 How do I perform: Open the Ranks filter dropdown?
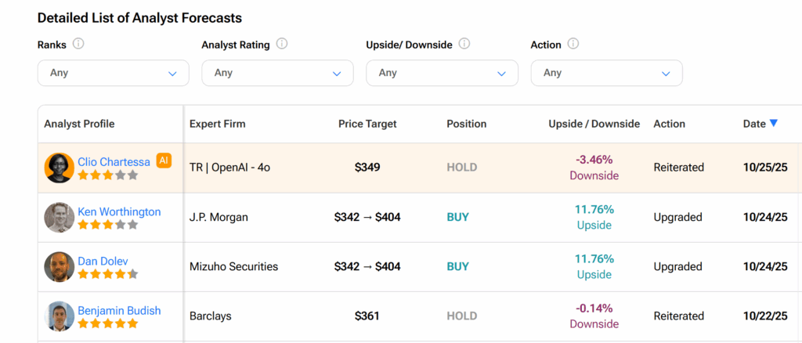(114, 73)
